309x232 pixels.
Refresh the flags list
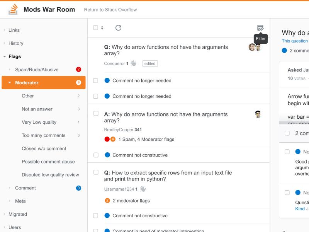point(118,27)
